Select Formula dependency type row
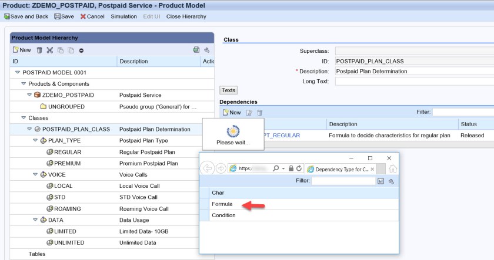 tap(222, 204)
